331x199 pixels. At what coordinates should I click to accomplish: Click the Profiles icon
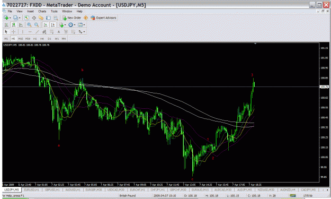pos(15,18)
